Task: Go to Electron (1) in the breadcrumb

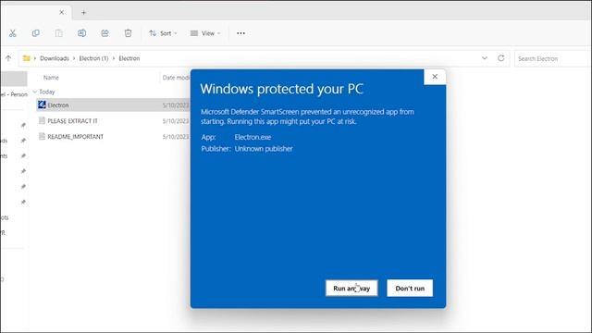Action: click(x=93, y=58)
